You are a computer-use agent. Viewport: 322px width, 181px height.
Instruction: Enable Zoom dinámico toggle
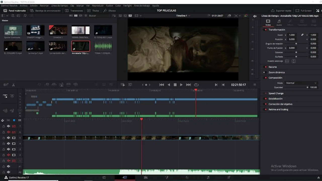[x=264, y=72]
